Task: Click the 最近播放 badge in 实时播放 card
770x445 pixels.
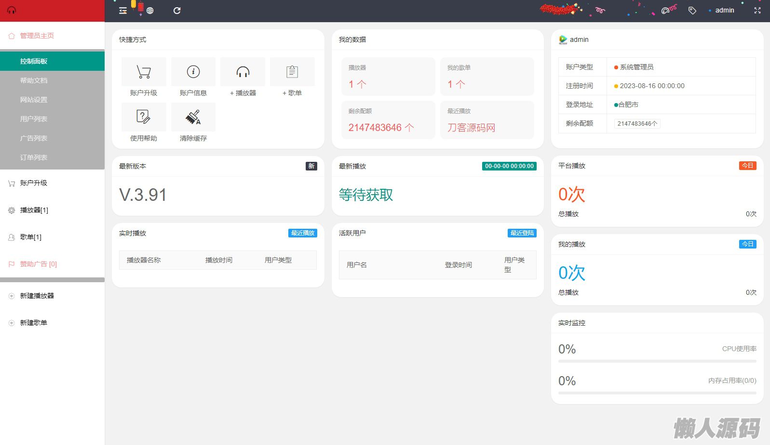Action: (303, 233)
